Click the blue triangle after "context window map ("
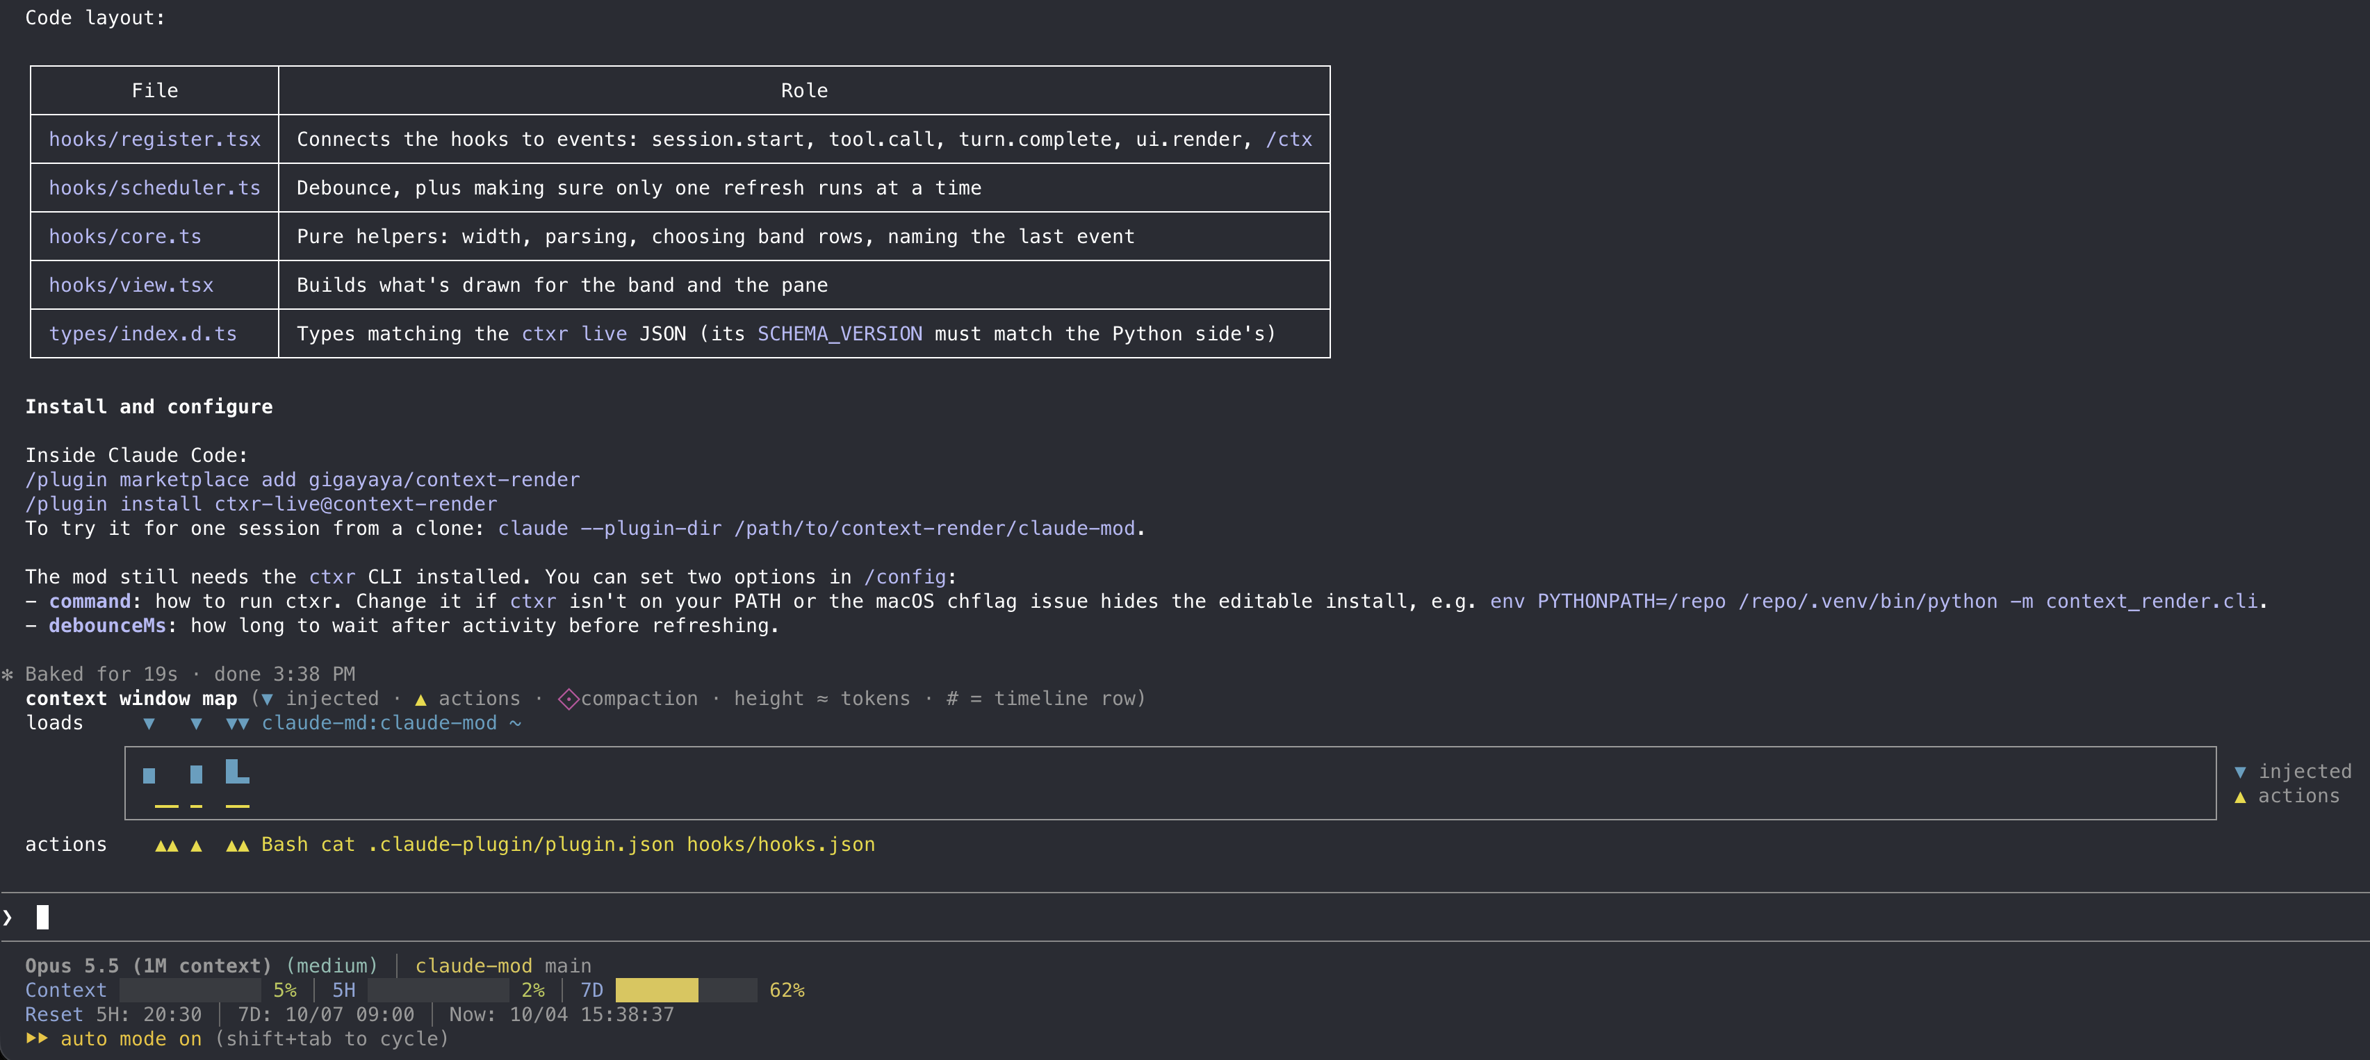Screen dimensions: 2370x1060 [x=267, y=699]
